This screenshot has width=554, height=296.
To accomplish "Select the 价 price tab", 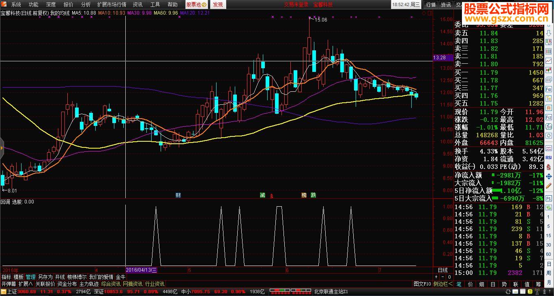I will click(x=470, y=284).
